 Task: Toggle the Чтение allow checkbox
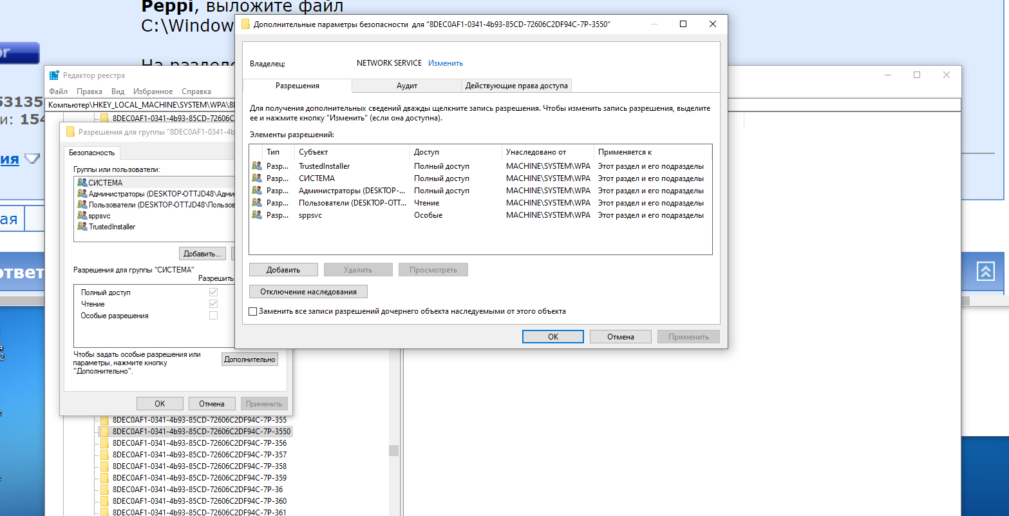pyautogui.click(x=213, y=304)
